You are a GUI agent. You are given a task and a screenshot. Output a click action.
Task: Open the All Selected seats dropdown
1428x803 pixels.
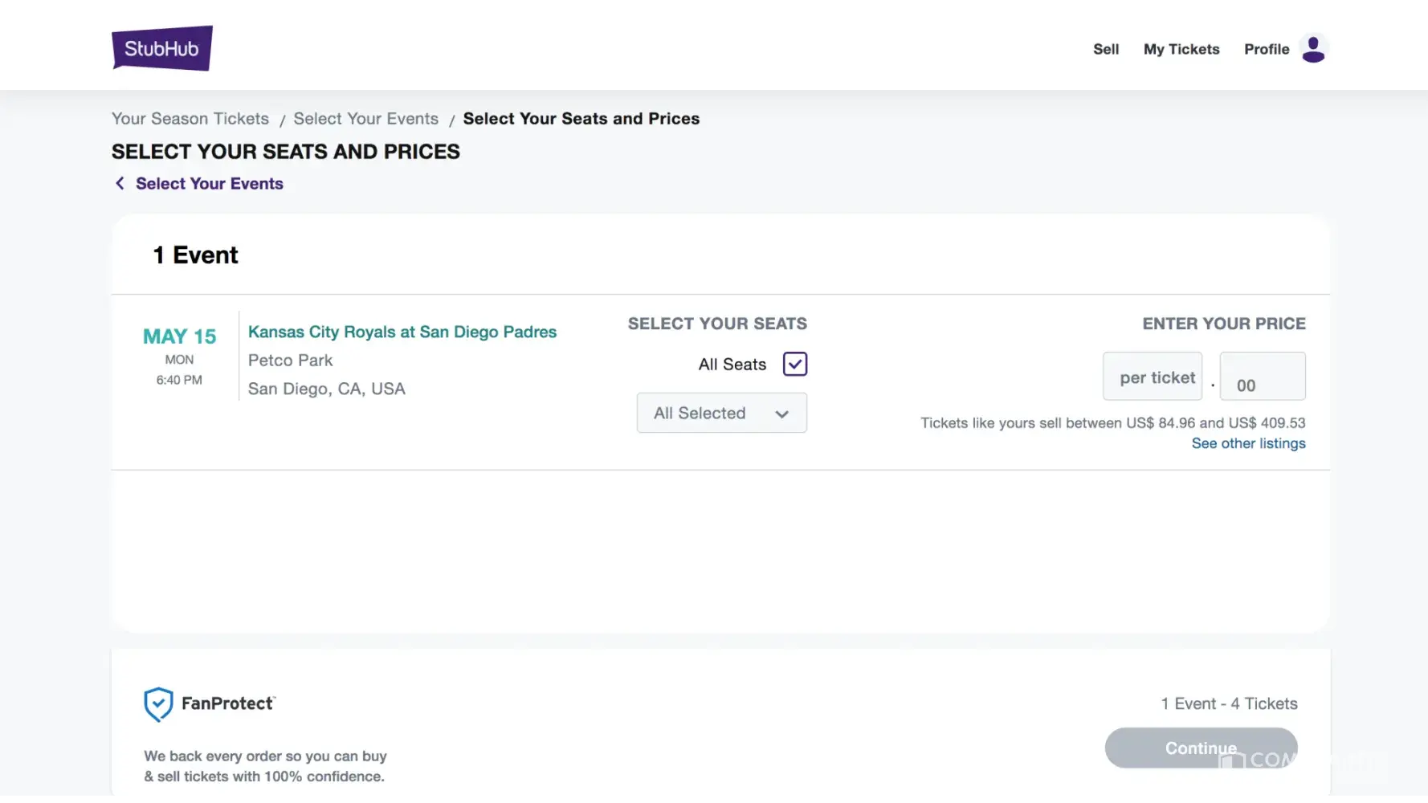pos(720,413)
